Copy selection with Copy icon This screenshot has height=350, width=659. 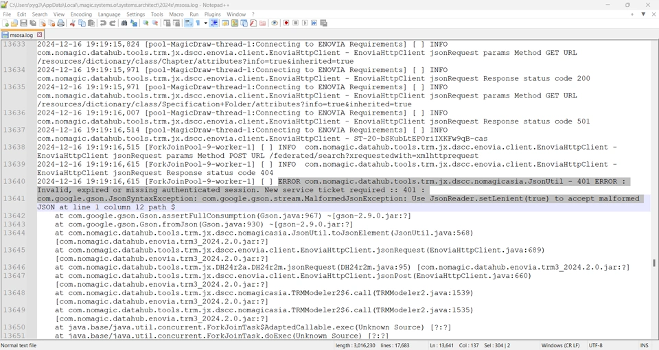82,23
